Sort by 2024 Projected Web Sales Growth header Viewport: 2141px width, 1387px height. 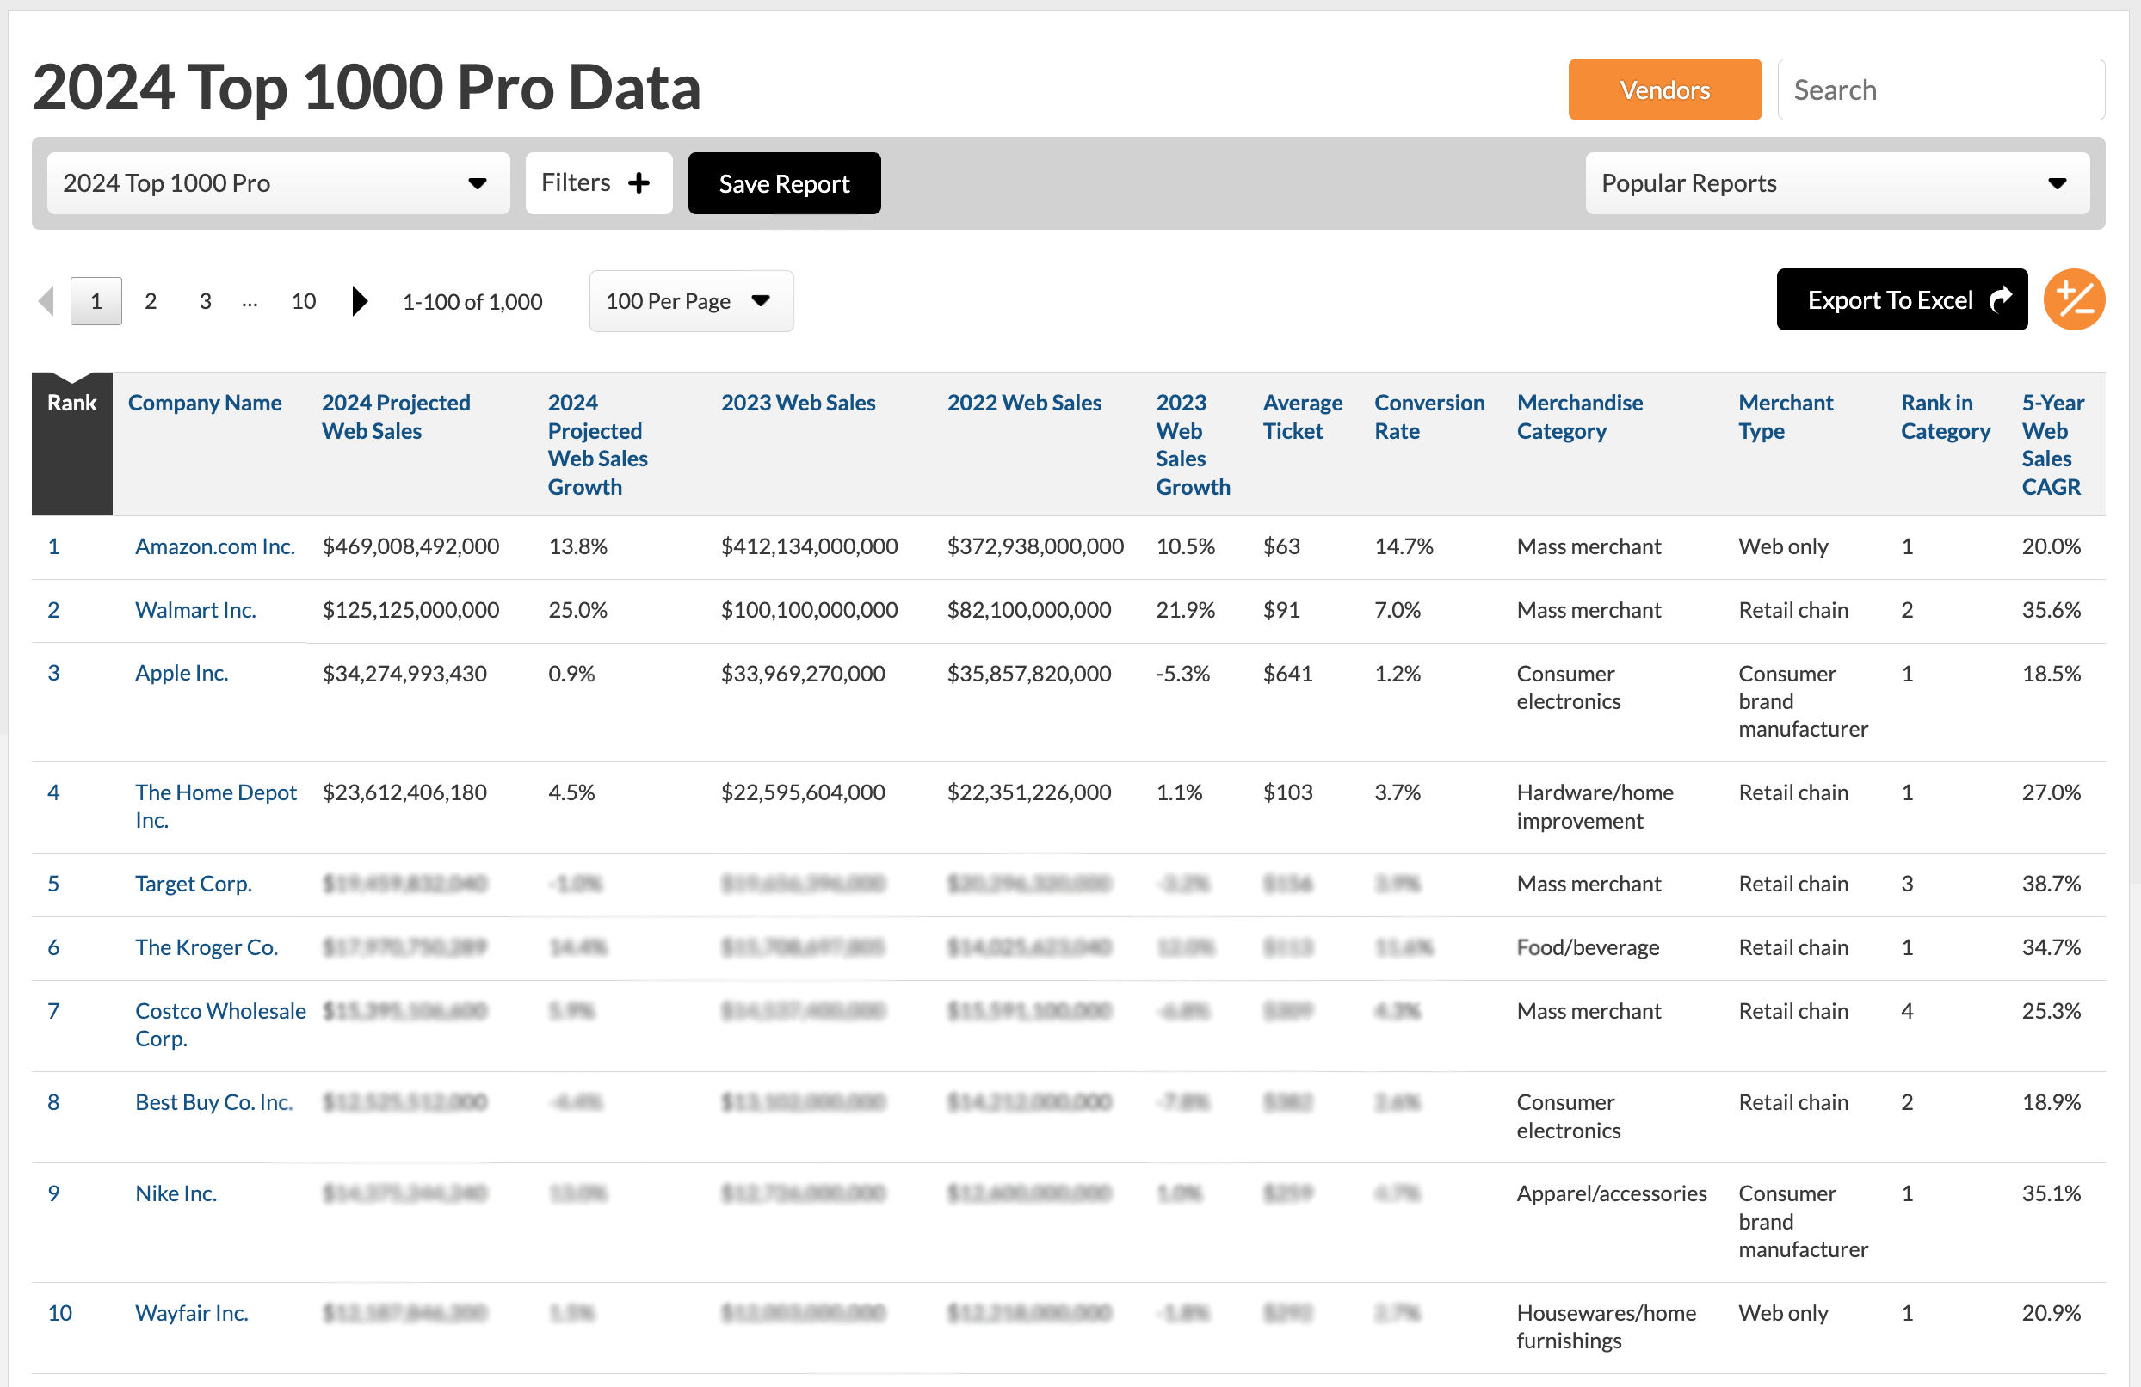click(x=597, y=444)
